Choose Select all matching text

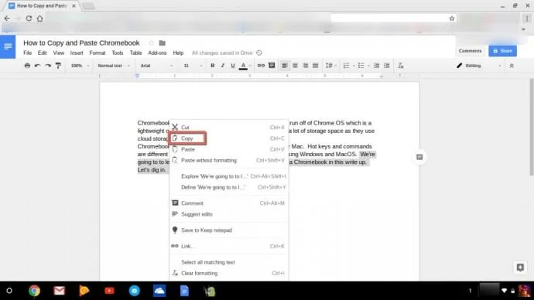pyautogui.click(x=228, y=262)
